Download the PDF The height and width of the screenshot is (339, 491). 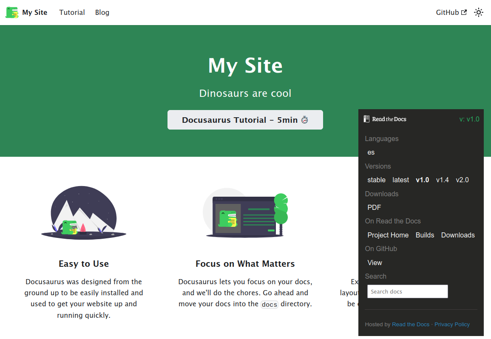click(x=374, y=208)
